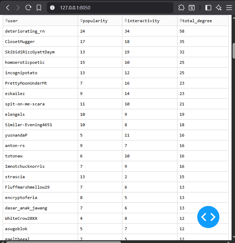The height and width of the screenshot is (243, 235).
Task: Click total_degree value 58 for deteriorating_rn
Action: click(x=203, y=31)
